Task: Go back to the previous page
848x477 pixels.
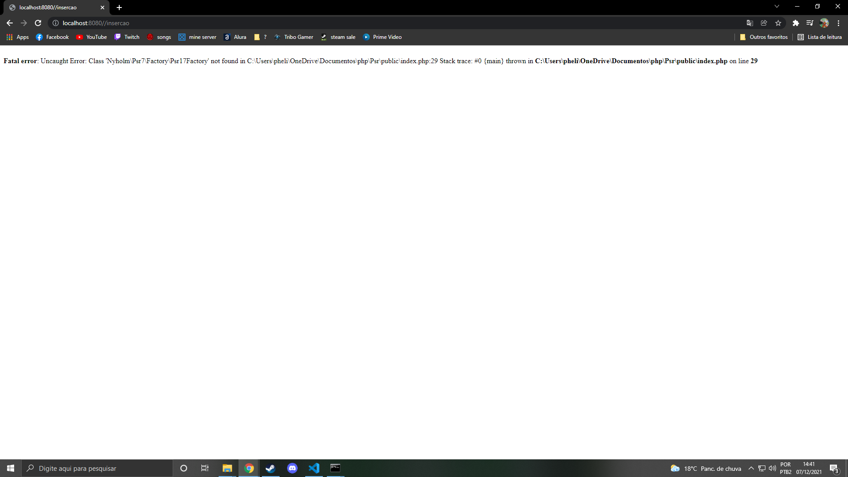Action: [10, 23]
